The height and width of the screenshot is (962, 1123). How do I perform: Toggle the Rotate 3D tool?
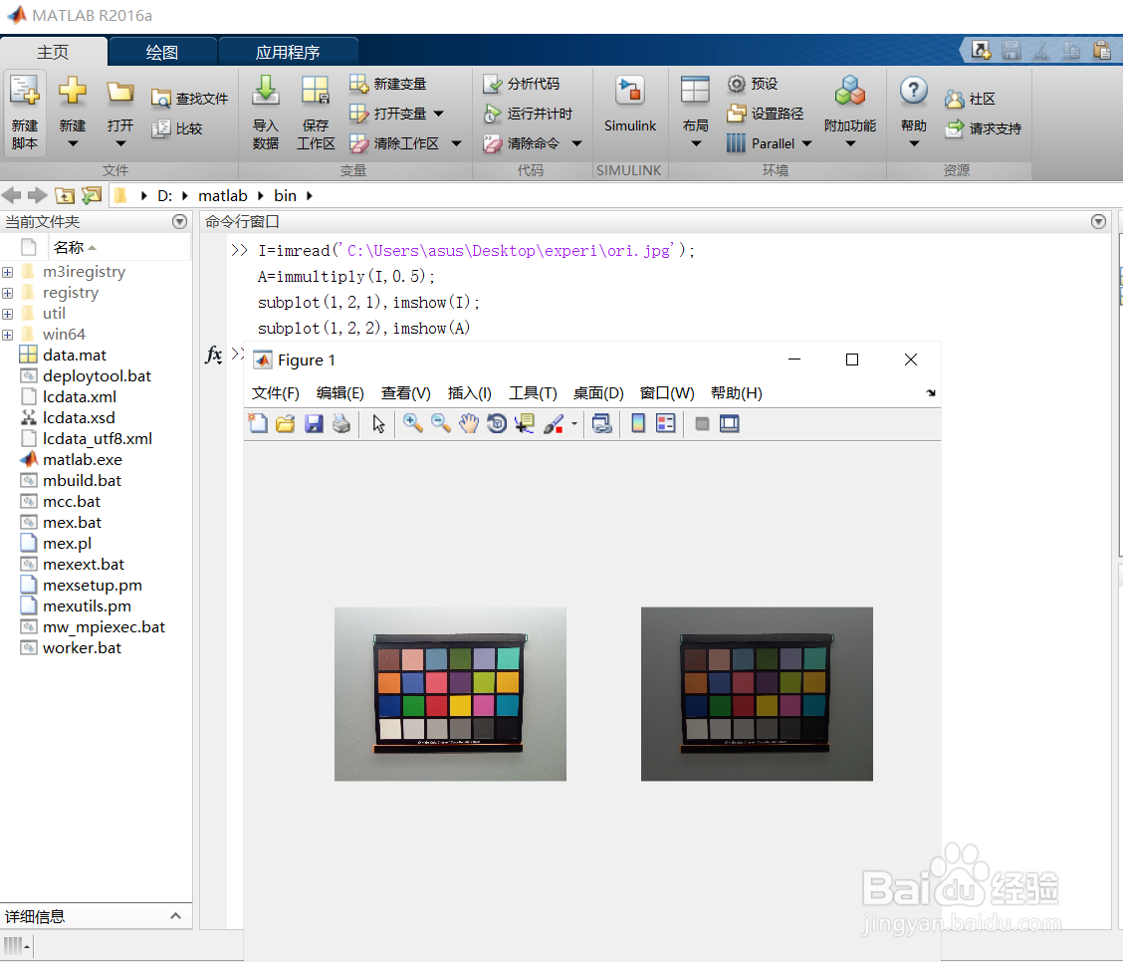[x=497, y=424]
